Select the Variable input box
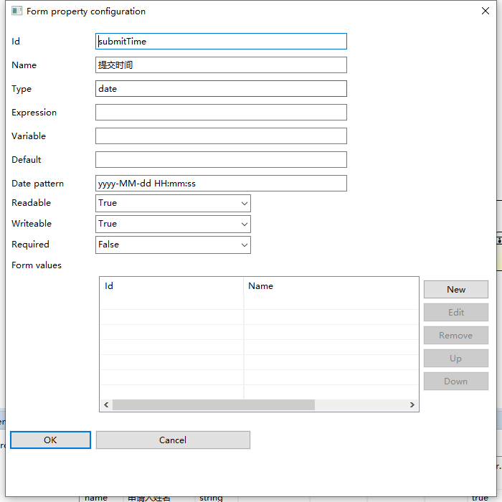 [221, 136]
